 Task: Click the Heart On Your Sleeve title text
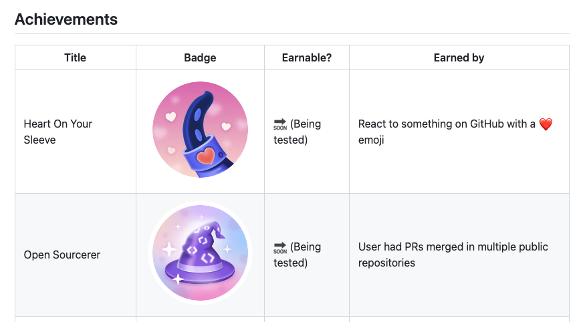coord(58,132)
